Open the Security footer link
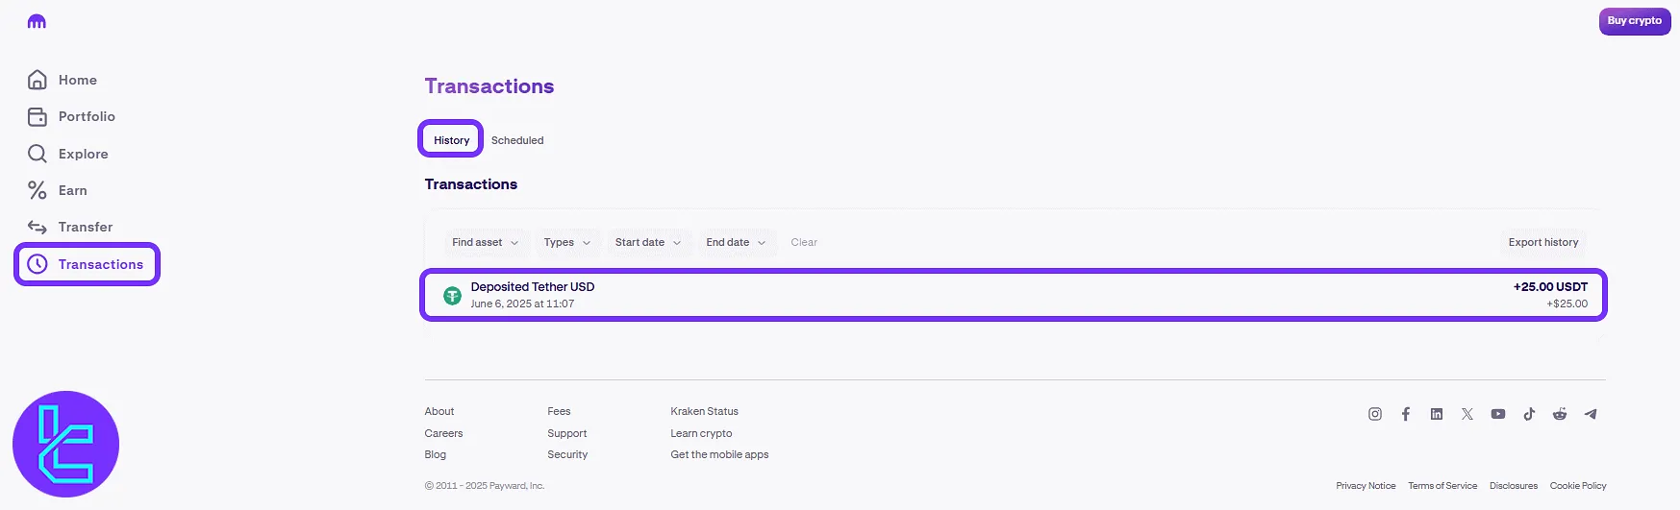Screen dimensions: 1680x510 [567, 454]
